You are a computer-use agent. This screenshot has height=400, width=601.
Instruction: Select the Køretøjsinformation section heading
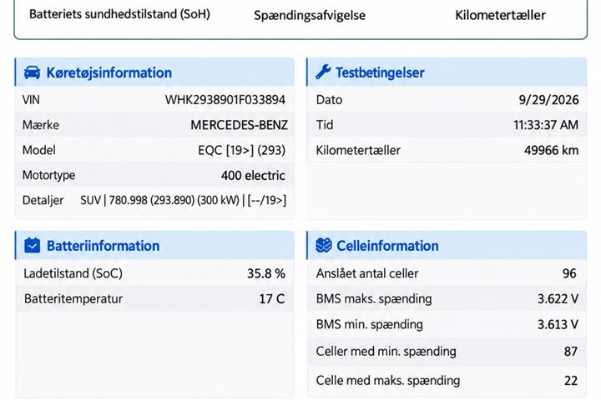tap(109, 72)
